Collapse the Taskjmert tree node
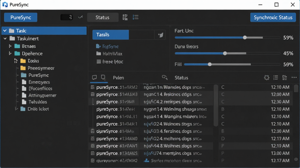 click(x=5, y=38)
